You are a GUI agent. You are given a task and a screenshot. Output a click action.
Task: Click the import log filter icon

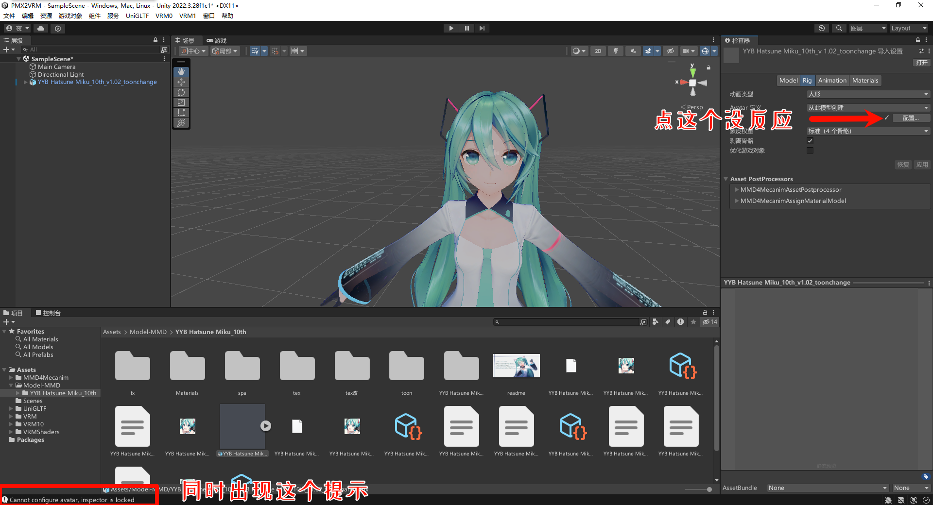coord(681,322)
